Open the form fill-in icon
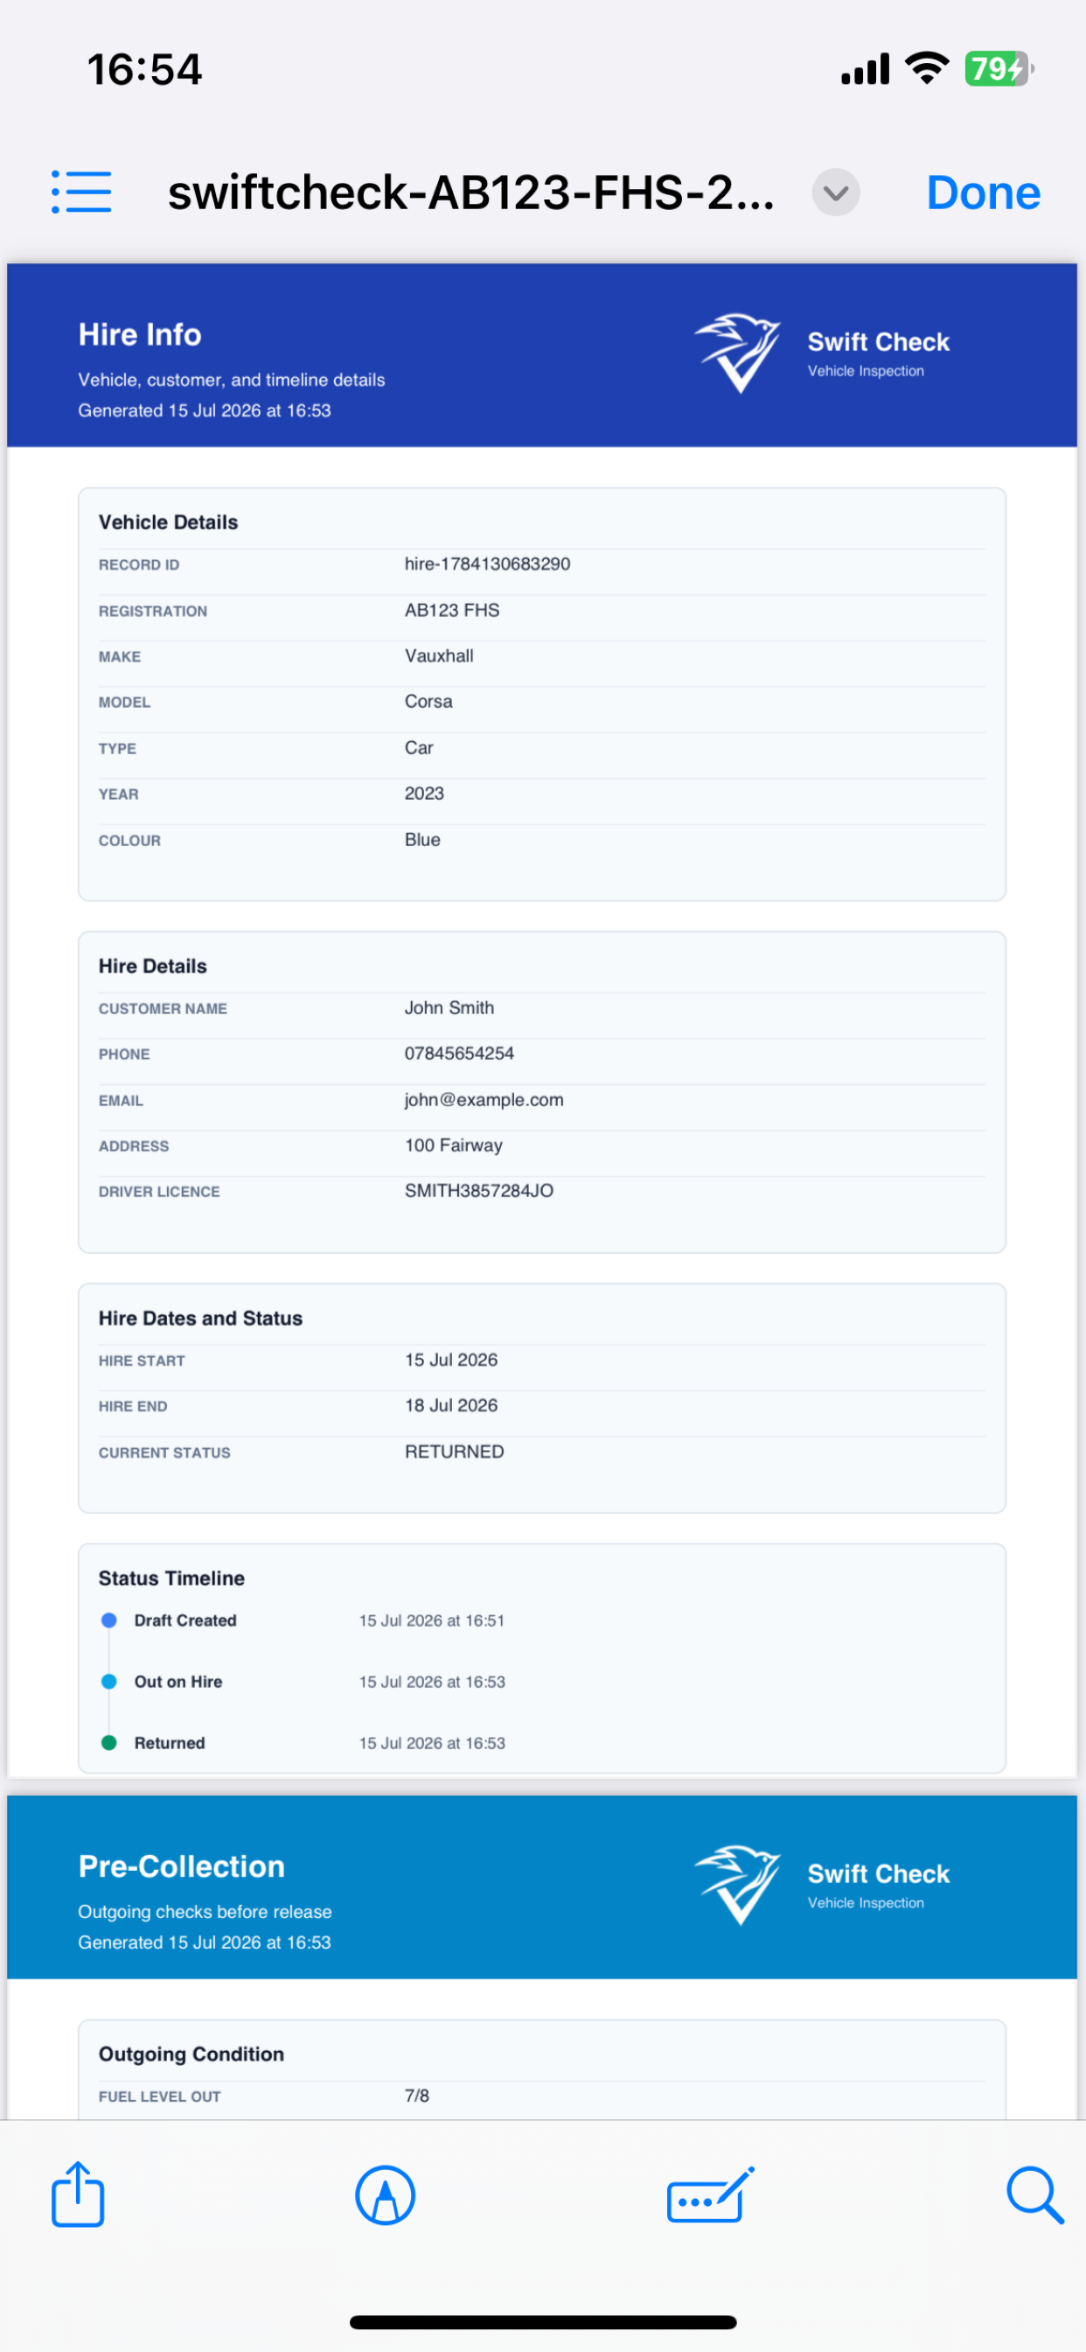This screenshot has height=2352, width=1086. [x=711, y=2195]
